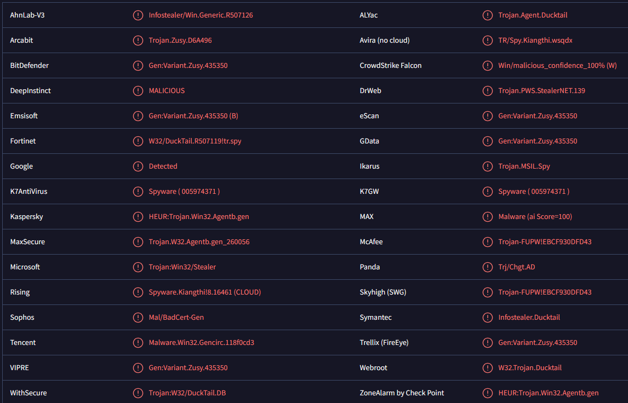Click the warning icon for the Sophos result
Screen dimensions: 628x403
pyautogui.click(x=138, y=318)
